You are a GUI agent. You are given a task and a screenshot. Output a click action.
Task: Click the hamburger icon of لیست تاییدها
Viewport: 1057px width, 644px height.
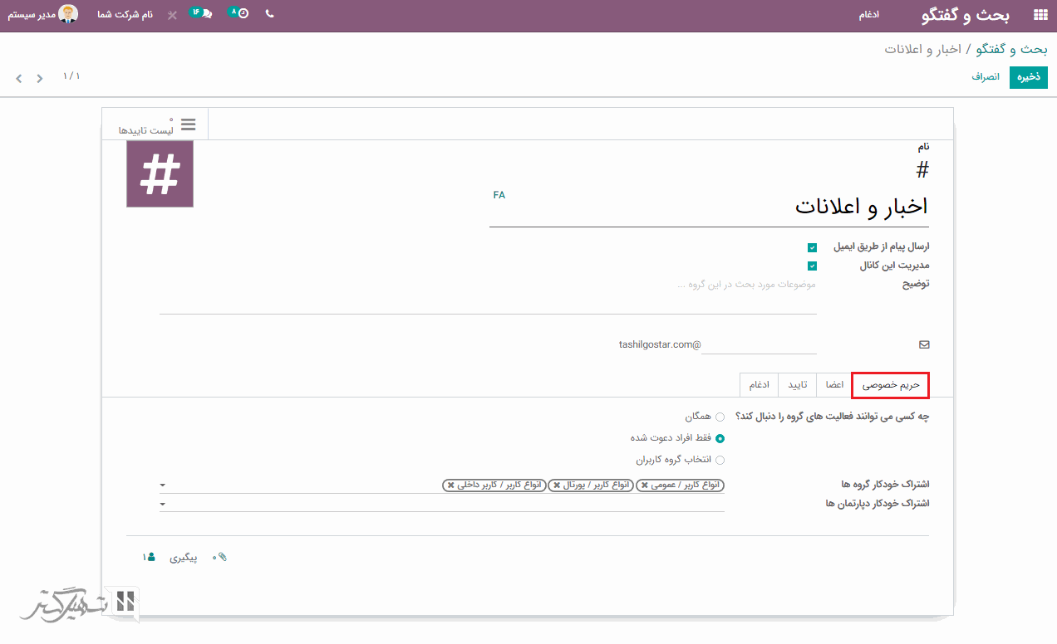pos(189,124)
